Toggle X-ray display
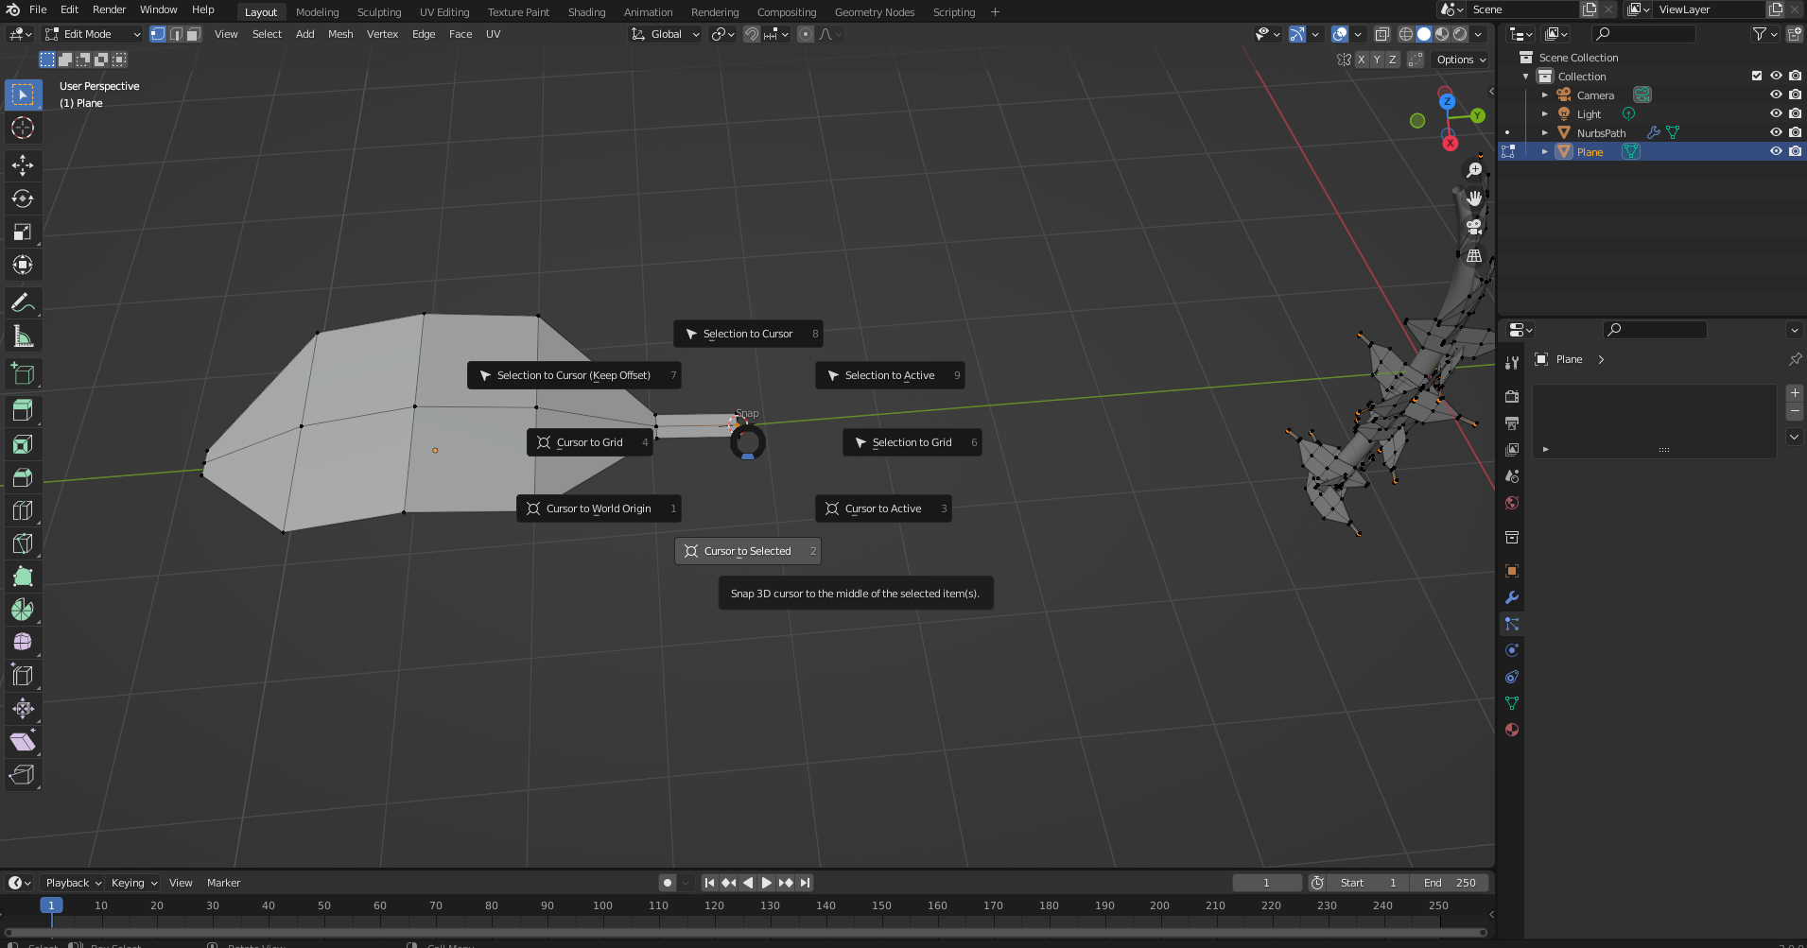The image size is (1807, 948). pyautogui.click(x=1381, y=34)
